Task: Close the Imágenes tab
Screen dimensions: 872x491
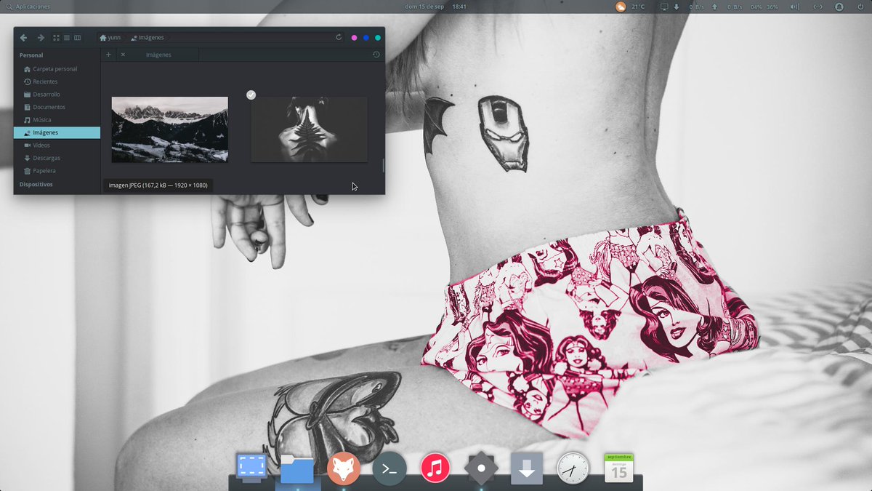Action: pos(123,55)
